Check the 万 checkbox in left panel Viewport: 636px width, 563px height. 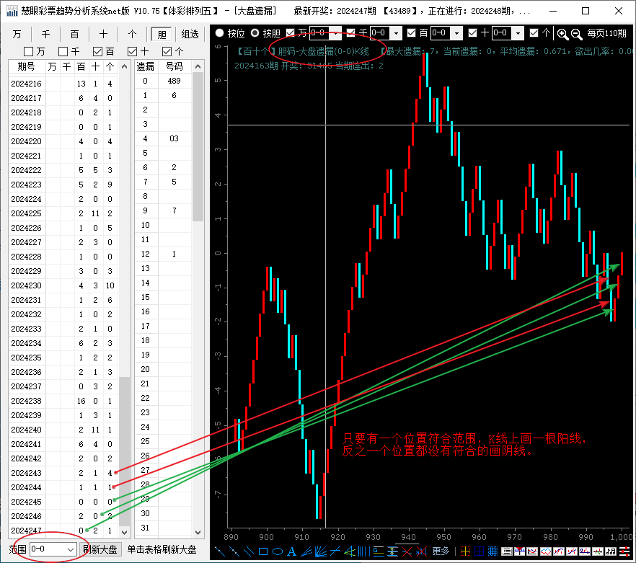click(29, 51)
